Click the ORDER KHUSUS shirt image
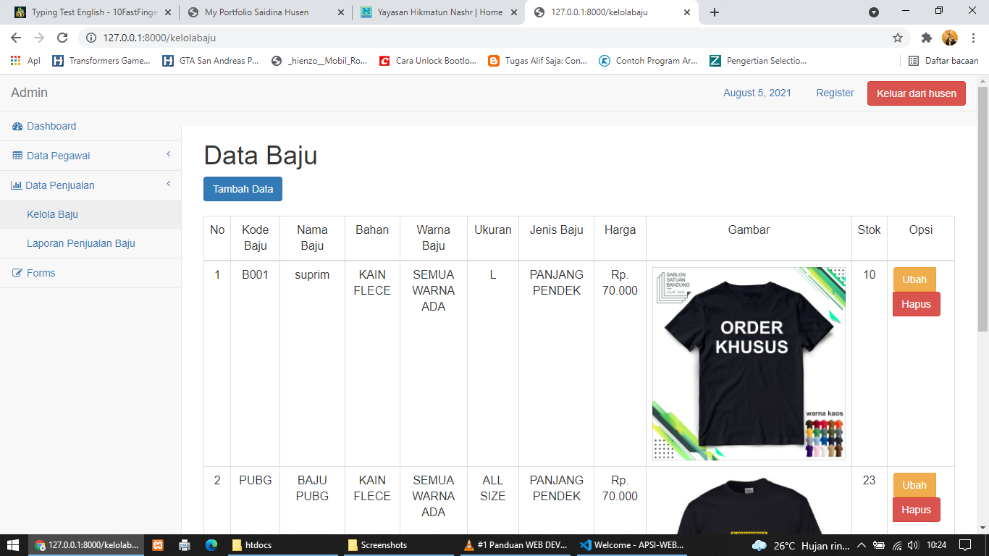This screenshot has width=989, height=556. point(749,363)
